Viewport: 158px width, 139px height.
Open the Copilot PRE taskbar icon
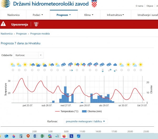click(50, 136)
